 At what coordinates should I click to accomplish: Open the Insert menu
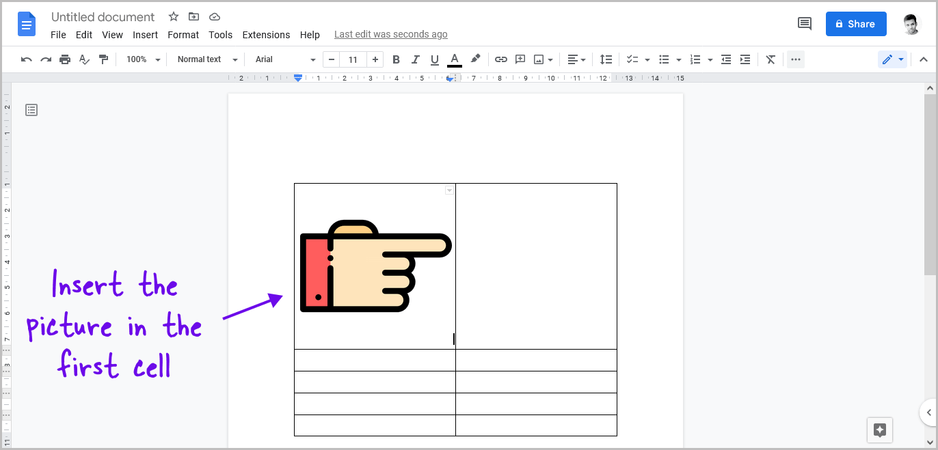145,34
